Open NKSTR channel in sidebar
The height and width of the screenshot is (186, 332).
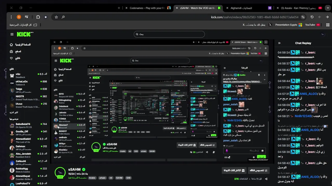point(29,98)
